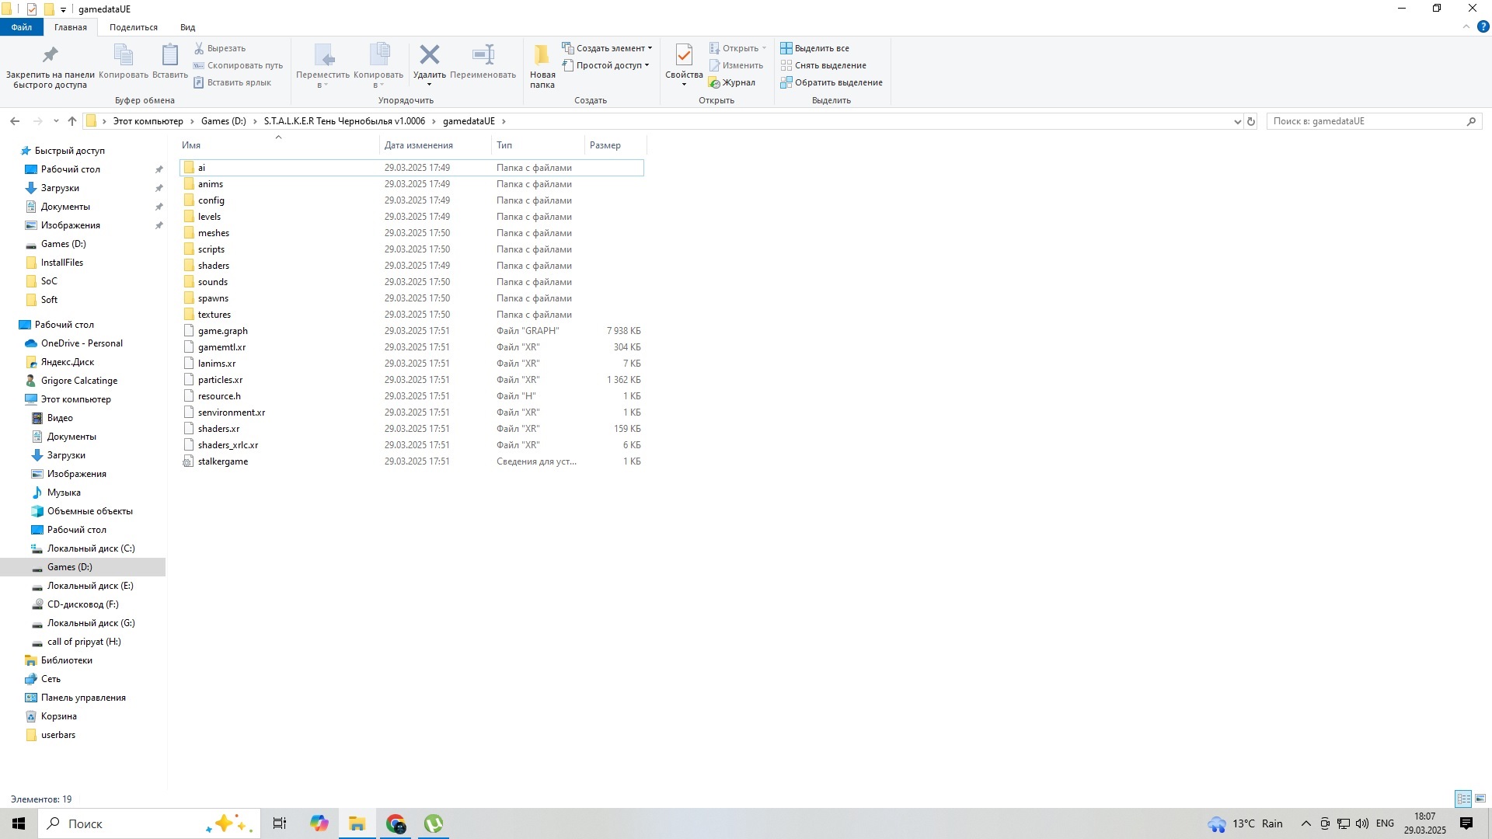
Task: Open uTorrent from the taskbar
Action: [x=434, y=823]
